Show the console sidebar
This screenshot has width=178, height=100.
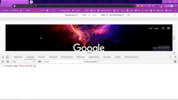[3, 62]
